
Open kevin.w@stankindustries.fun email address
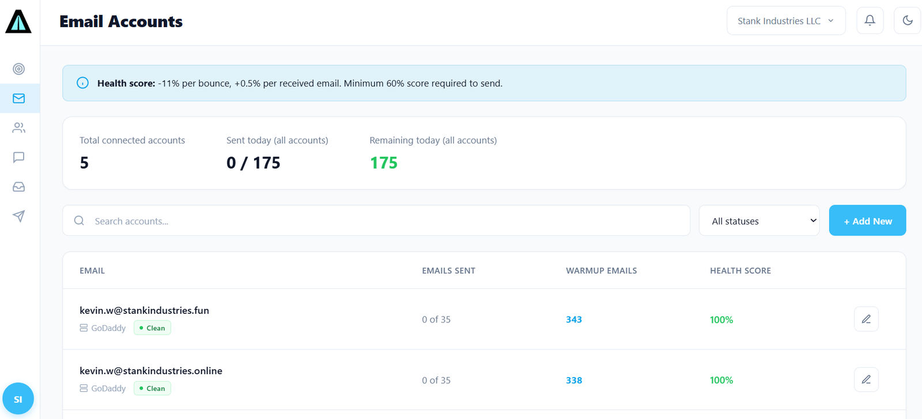pyautogui.click(x=144, y=310)
